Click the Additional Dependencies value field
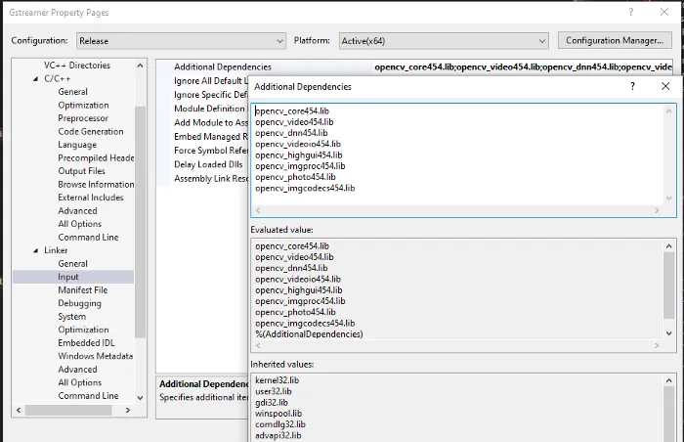 pyautogui.click(x=523, y=66)
